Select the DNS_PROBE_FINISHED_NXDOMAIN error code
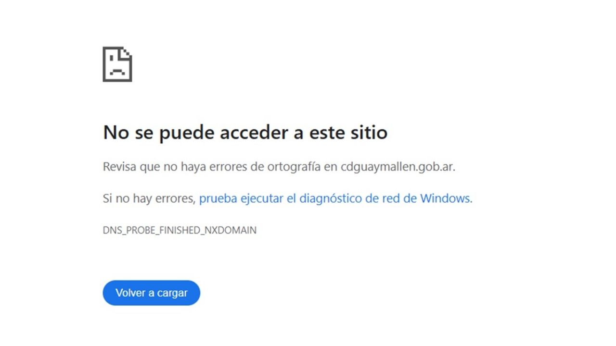Image resolution: width=616 pixels, height=346 pixels. pos(180,230)
